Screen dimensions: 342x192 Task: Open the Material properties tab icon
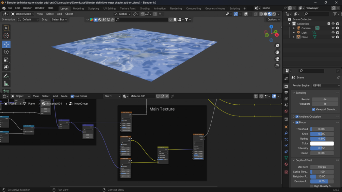click(286, 164)
